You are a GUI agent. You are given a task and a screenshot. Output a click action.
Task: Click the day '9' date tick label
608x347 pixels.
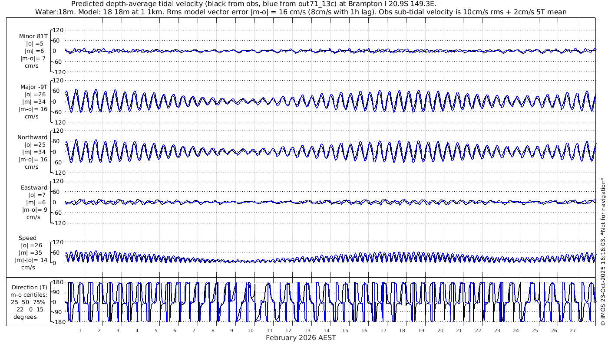tap(231, 331)
